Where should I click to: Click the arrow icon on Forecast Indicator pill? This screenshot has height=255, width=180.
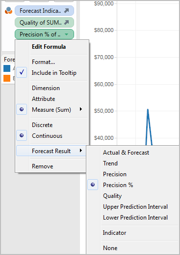pyautogui.click(x=67, y=11)
